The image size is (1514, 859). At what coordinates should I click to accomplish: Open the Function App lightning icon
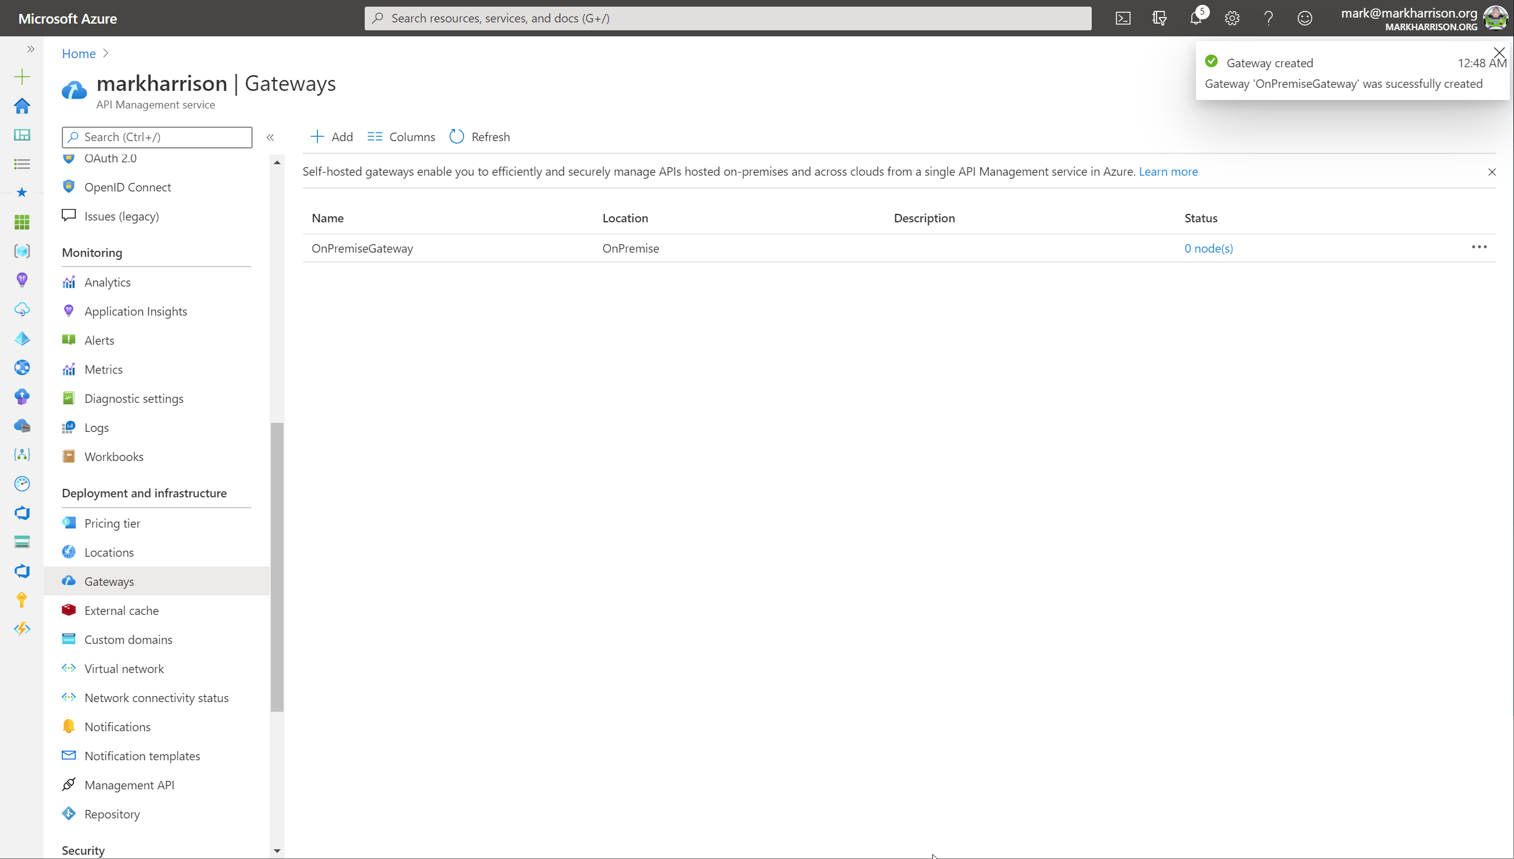click(22, 629)
